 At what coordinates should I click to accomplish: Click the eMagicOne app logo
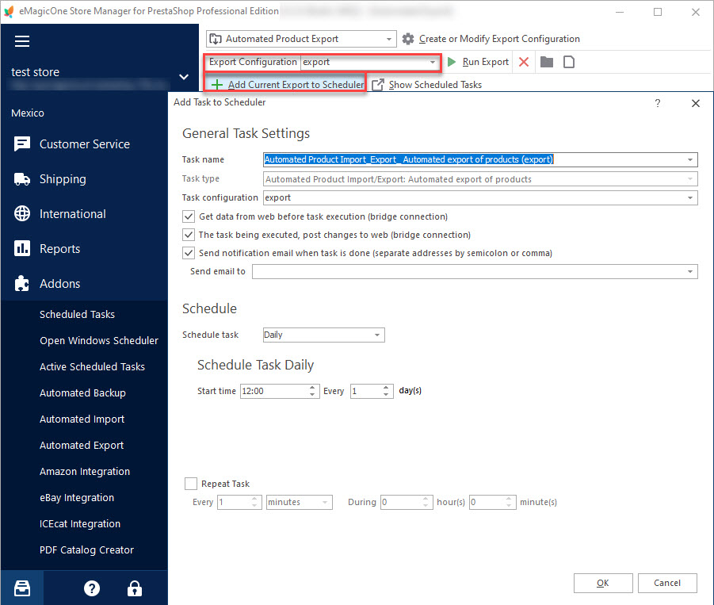coord(9,11)
